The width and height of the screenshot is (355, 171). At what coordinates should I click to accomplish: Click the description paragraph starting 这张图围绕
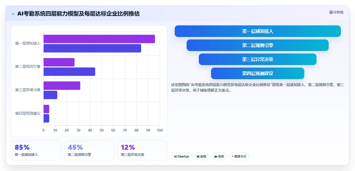[x=258, y=87]
